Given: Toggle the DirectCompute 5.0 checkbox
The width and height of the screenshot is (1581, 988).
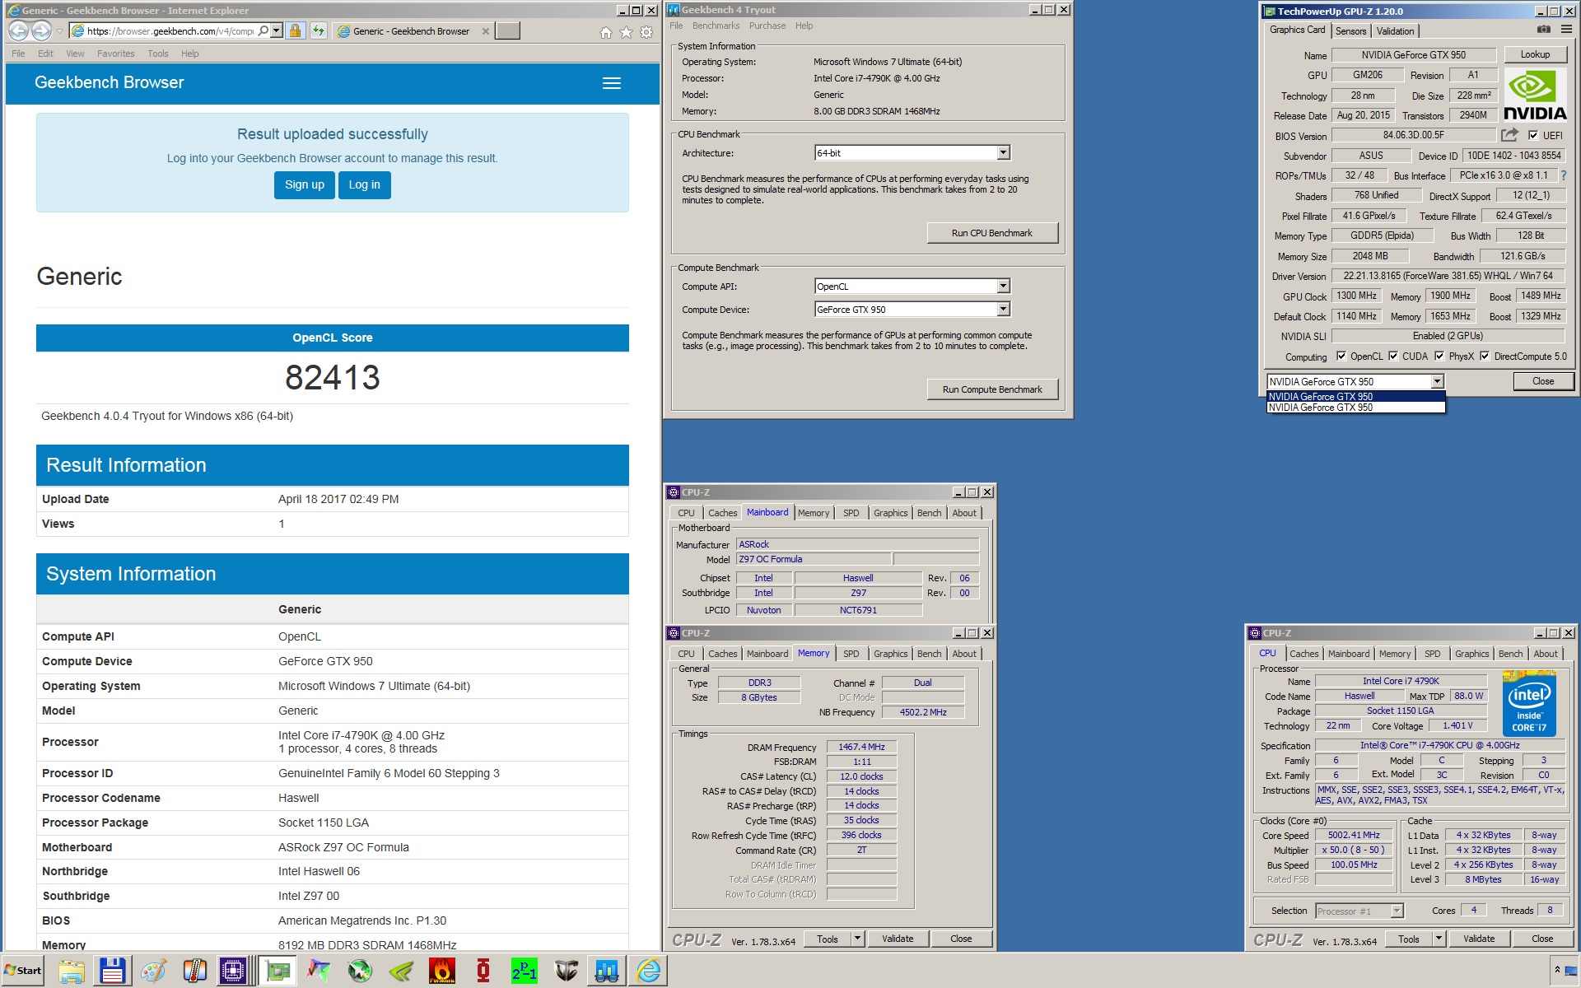Looking at the screenshot, I should point(1485,357).
